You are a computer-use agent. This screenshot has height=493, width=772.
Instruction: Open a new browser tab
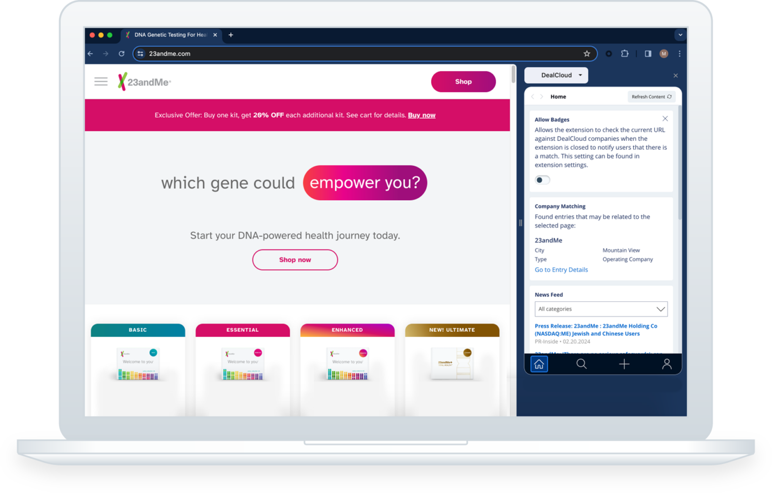(x=231, y=35)
